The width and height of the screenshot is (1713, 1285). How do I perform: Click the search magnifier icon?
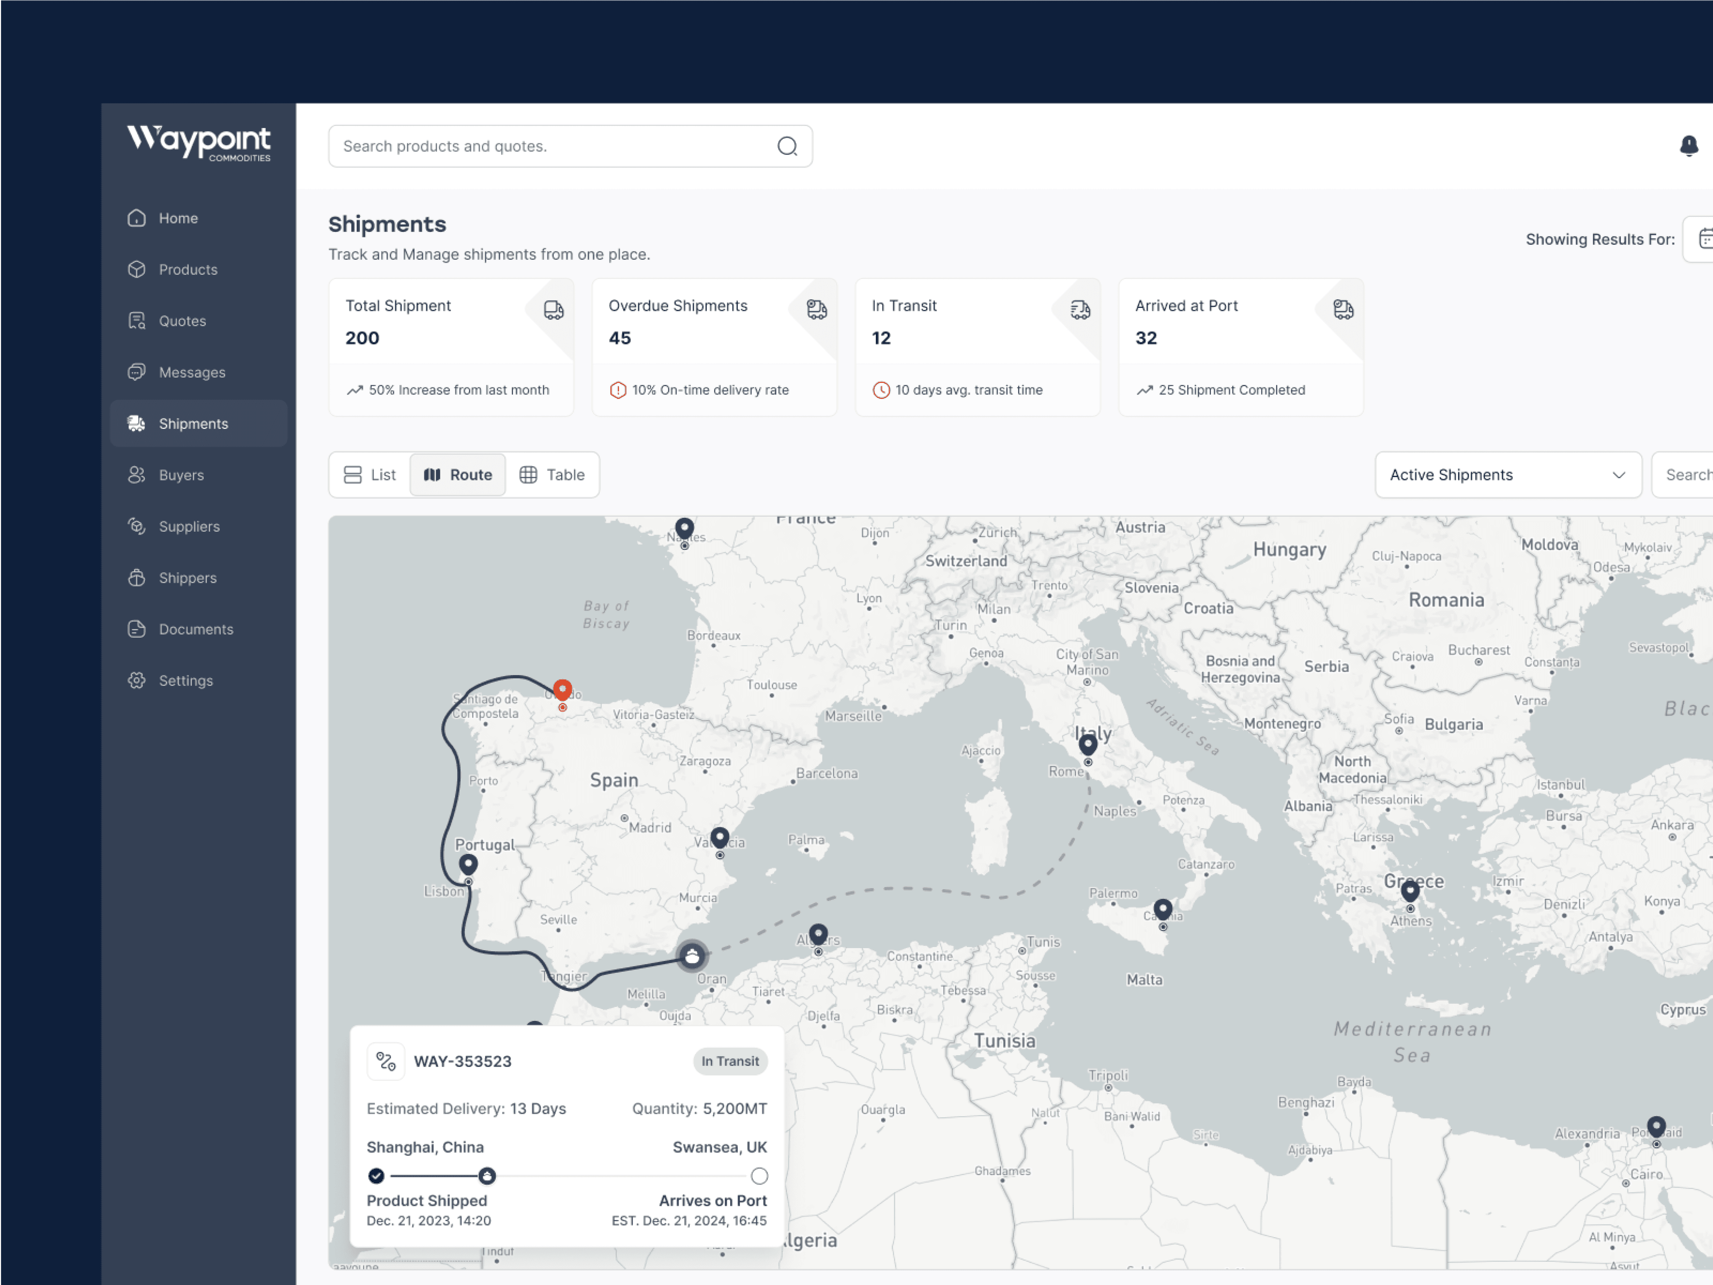787,146
